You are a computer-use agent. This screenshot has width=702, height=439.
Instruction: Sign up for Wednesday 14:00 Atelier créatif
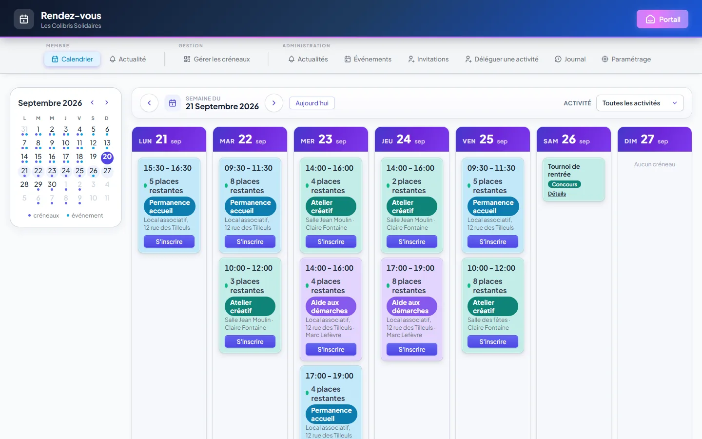coord(331,241)
